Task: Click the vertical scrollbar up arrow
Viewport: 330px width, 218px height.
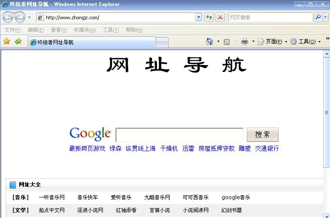Action: 327,54
